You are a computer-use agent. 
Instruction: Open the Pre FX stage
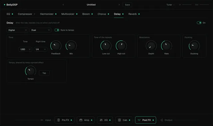click(x=64, y=120)
